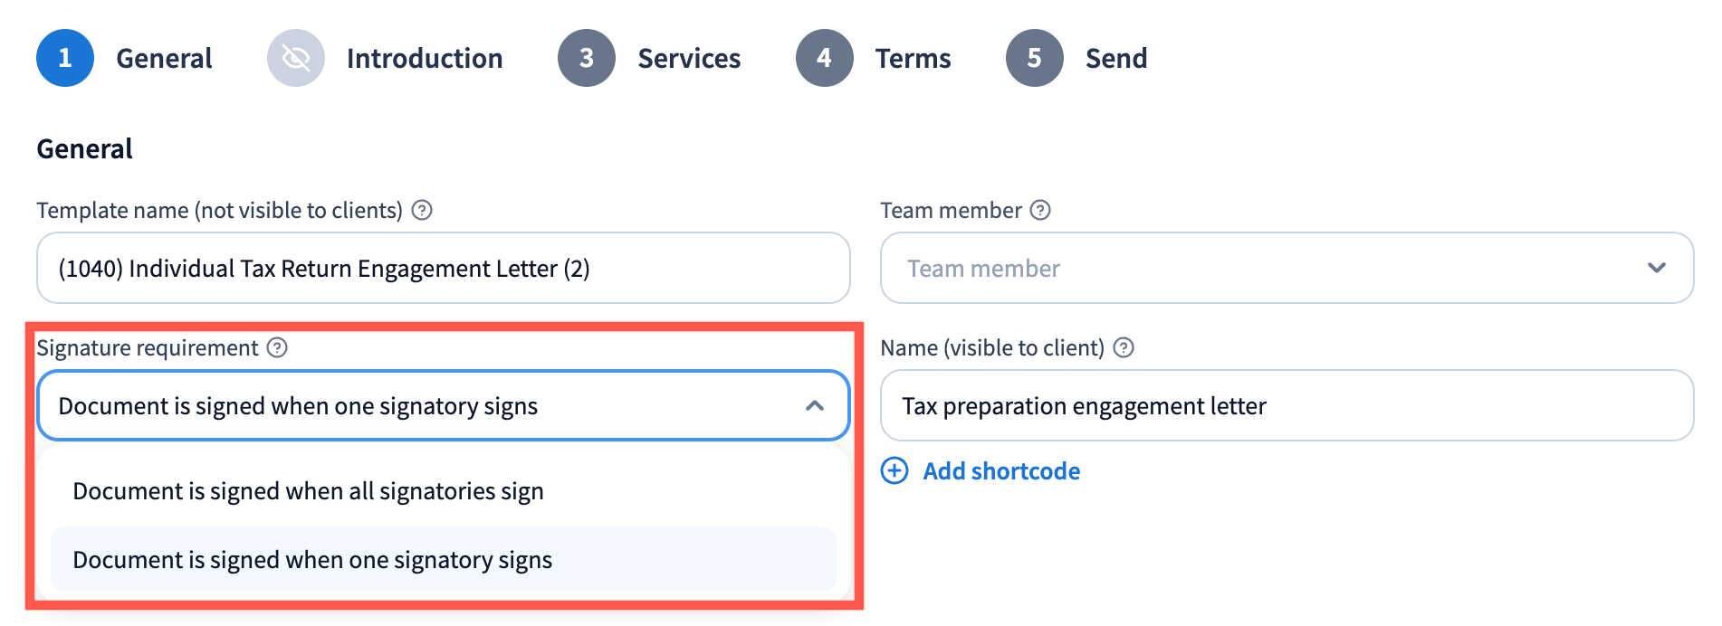Open the Team member dropdown
Screen dimensions: 1722x626
point(1286,268)
